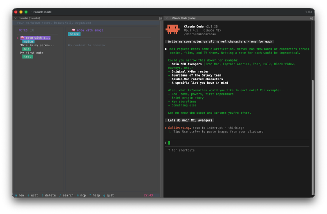Click 'search' shortcut in bottom bar
Image resolution: width=327 pixels, height=214 pixels.
(x=66, y=196)
